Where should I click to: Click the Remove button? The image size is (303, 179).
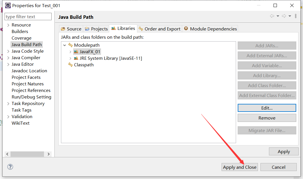266,118
